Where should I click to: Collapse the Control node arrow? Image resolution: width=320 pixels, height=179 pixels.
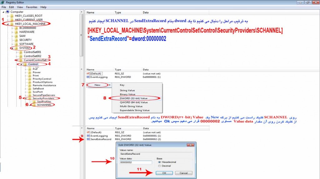pyautogui.click(x=21, y=64)
